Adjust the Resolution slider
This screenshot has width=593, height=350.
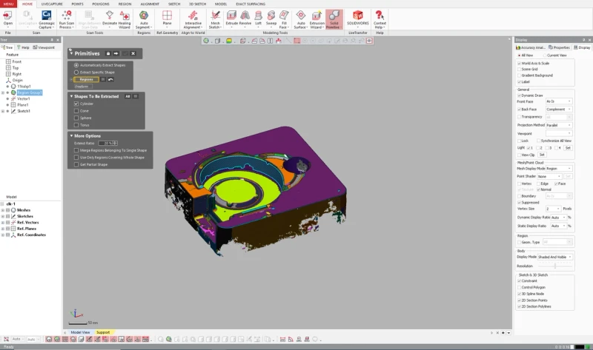tap(554, 266)
